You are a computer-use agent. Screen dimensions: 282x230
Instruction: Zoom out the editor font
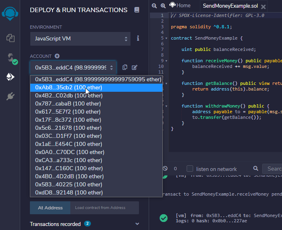[154, 6]
